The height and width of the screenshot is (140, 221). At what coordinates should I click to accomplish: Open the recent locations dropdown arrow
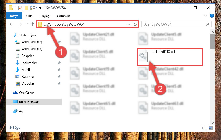pyautogui.click(x=27, y=24)
